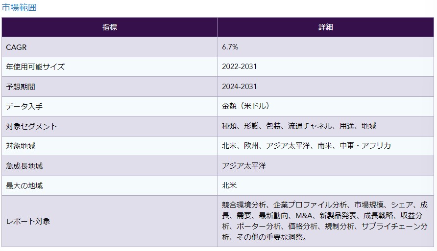Select the レポート対象 row label
The image size is (437, 251).
[x=28, y=221]
